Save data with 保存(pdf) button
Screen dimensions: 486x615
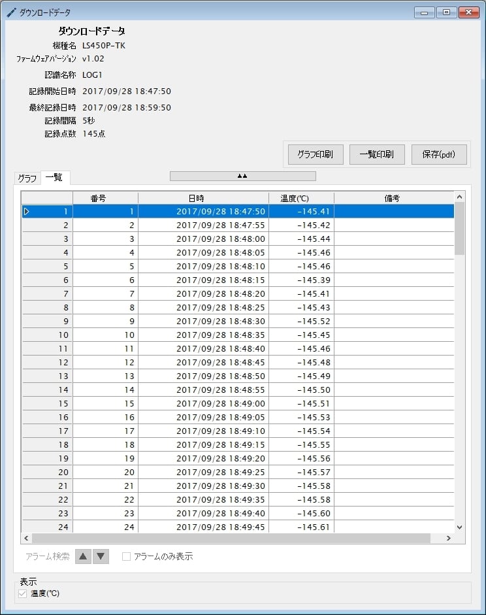click(438, 154)
